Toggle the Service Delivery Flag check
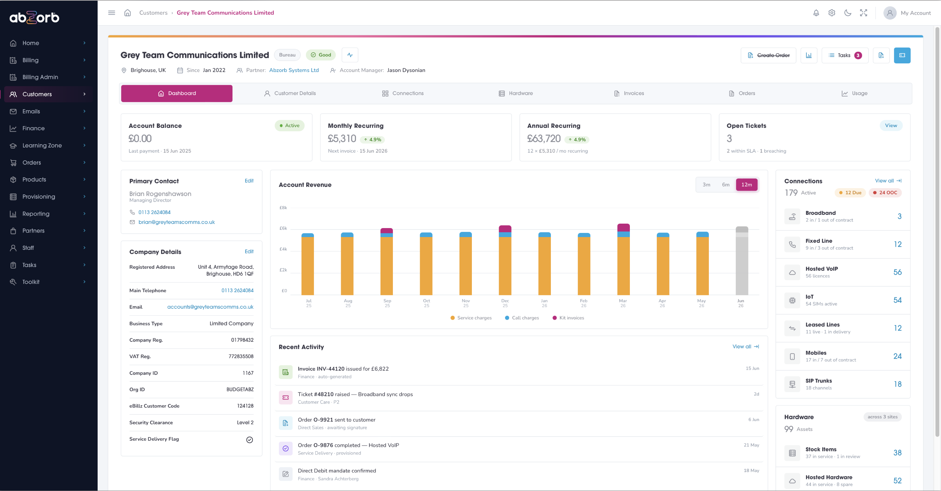941x491 pixels. coord(249,440)
